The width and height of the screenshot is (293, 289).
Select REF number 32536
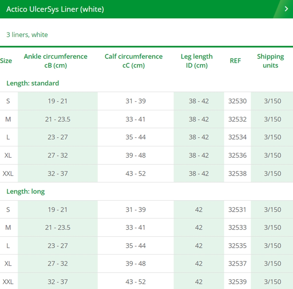tap(237, 155)
